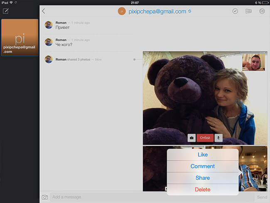This screenshot has width=270, height=203.
Task: Choose Delete from the popup menu
Action: [203, 190]
